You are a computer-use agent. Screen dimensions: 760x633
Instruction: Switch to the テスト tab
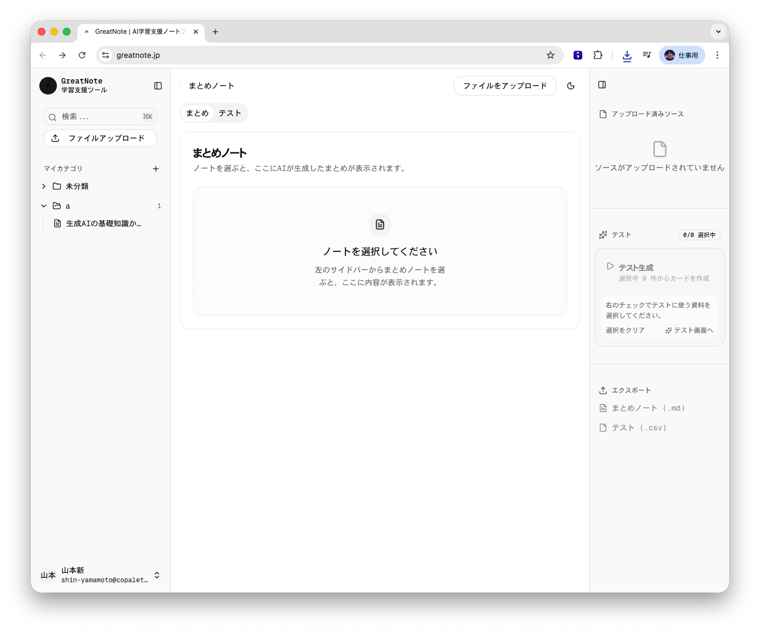coord(230,113)
